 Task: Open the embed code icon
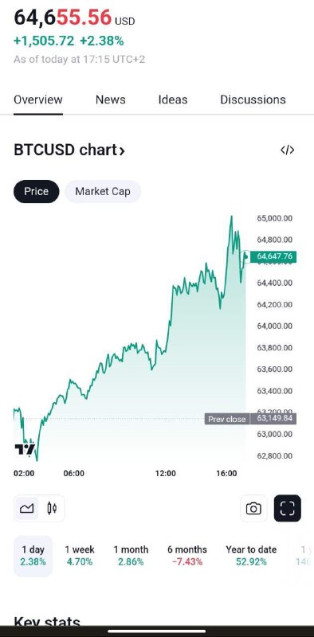coord(287,150)
